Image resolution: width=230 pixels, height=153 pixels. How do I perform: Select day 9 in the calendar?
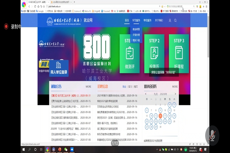160,110
